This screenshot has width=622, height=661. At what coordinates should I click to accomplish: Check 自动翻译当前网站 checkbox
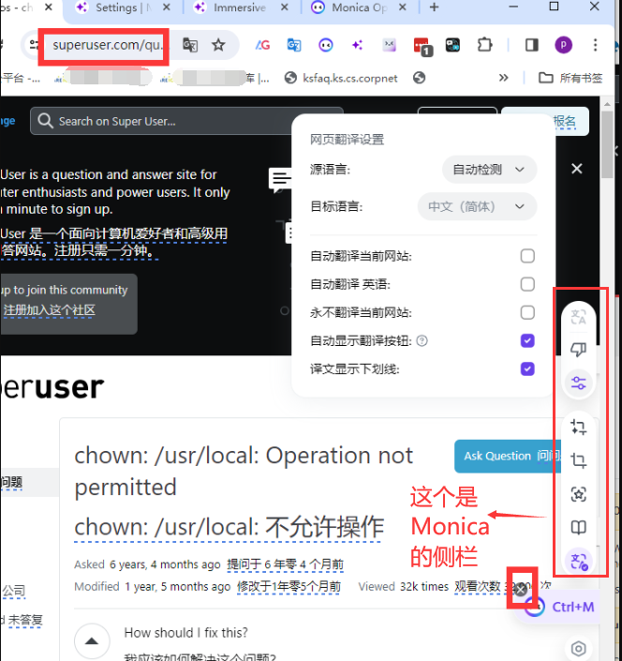[527, 256]
